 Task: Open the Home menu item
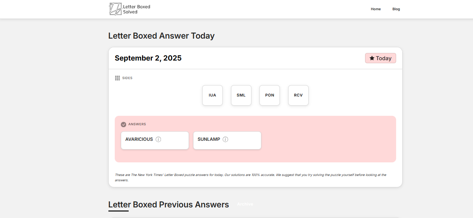click(x=376, y=9)
